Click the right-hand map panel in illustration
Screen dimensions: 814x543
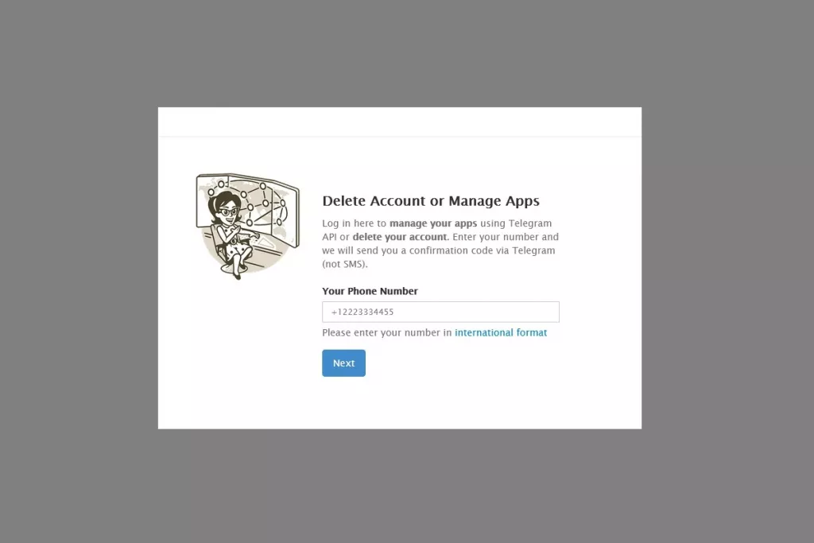[x=285, y=215]
